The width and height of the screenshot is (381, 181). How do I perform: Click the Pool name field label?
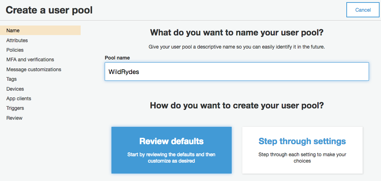pos(117,58)
